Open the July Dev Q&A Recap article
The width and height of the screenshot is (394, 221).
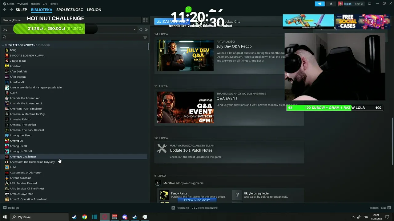click(x=234, y=46)
